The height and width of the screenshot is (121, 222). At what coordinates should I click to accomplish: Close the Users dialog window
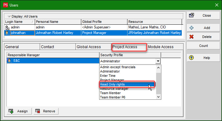(217, 5)
